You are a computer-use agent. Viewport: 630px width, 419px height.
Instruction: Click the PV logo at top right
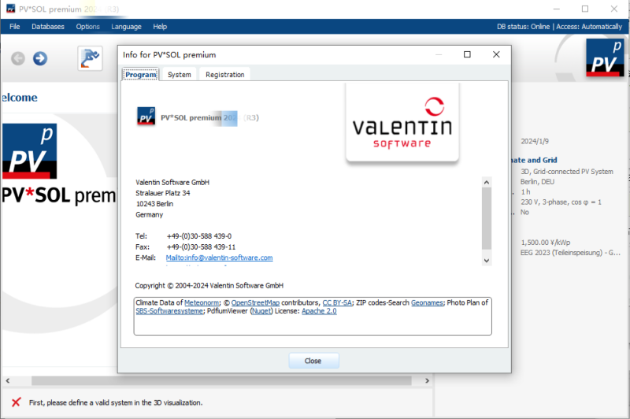click(x=605, y=58)
